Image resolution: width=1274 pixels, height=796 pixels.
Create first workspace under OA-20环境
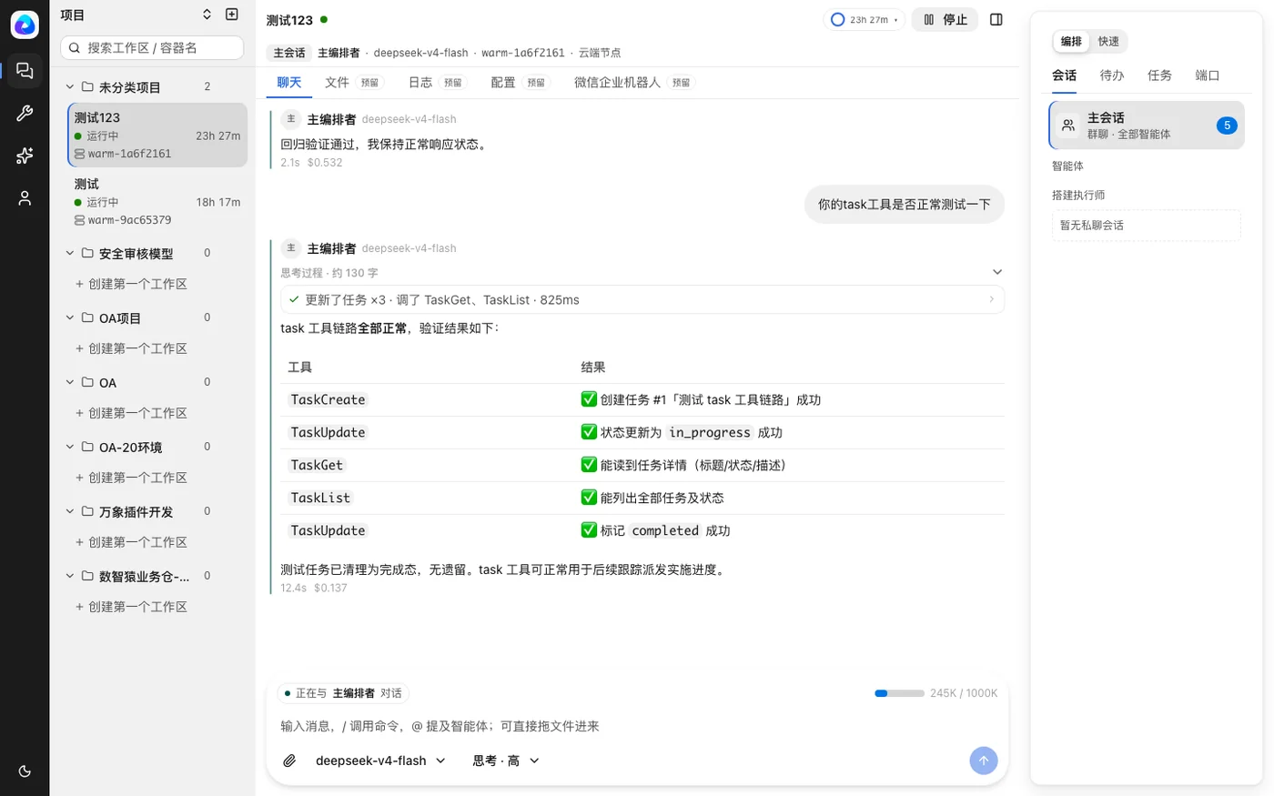[131, 478]
